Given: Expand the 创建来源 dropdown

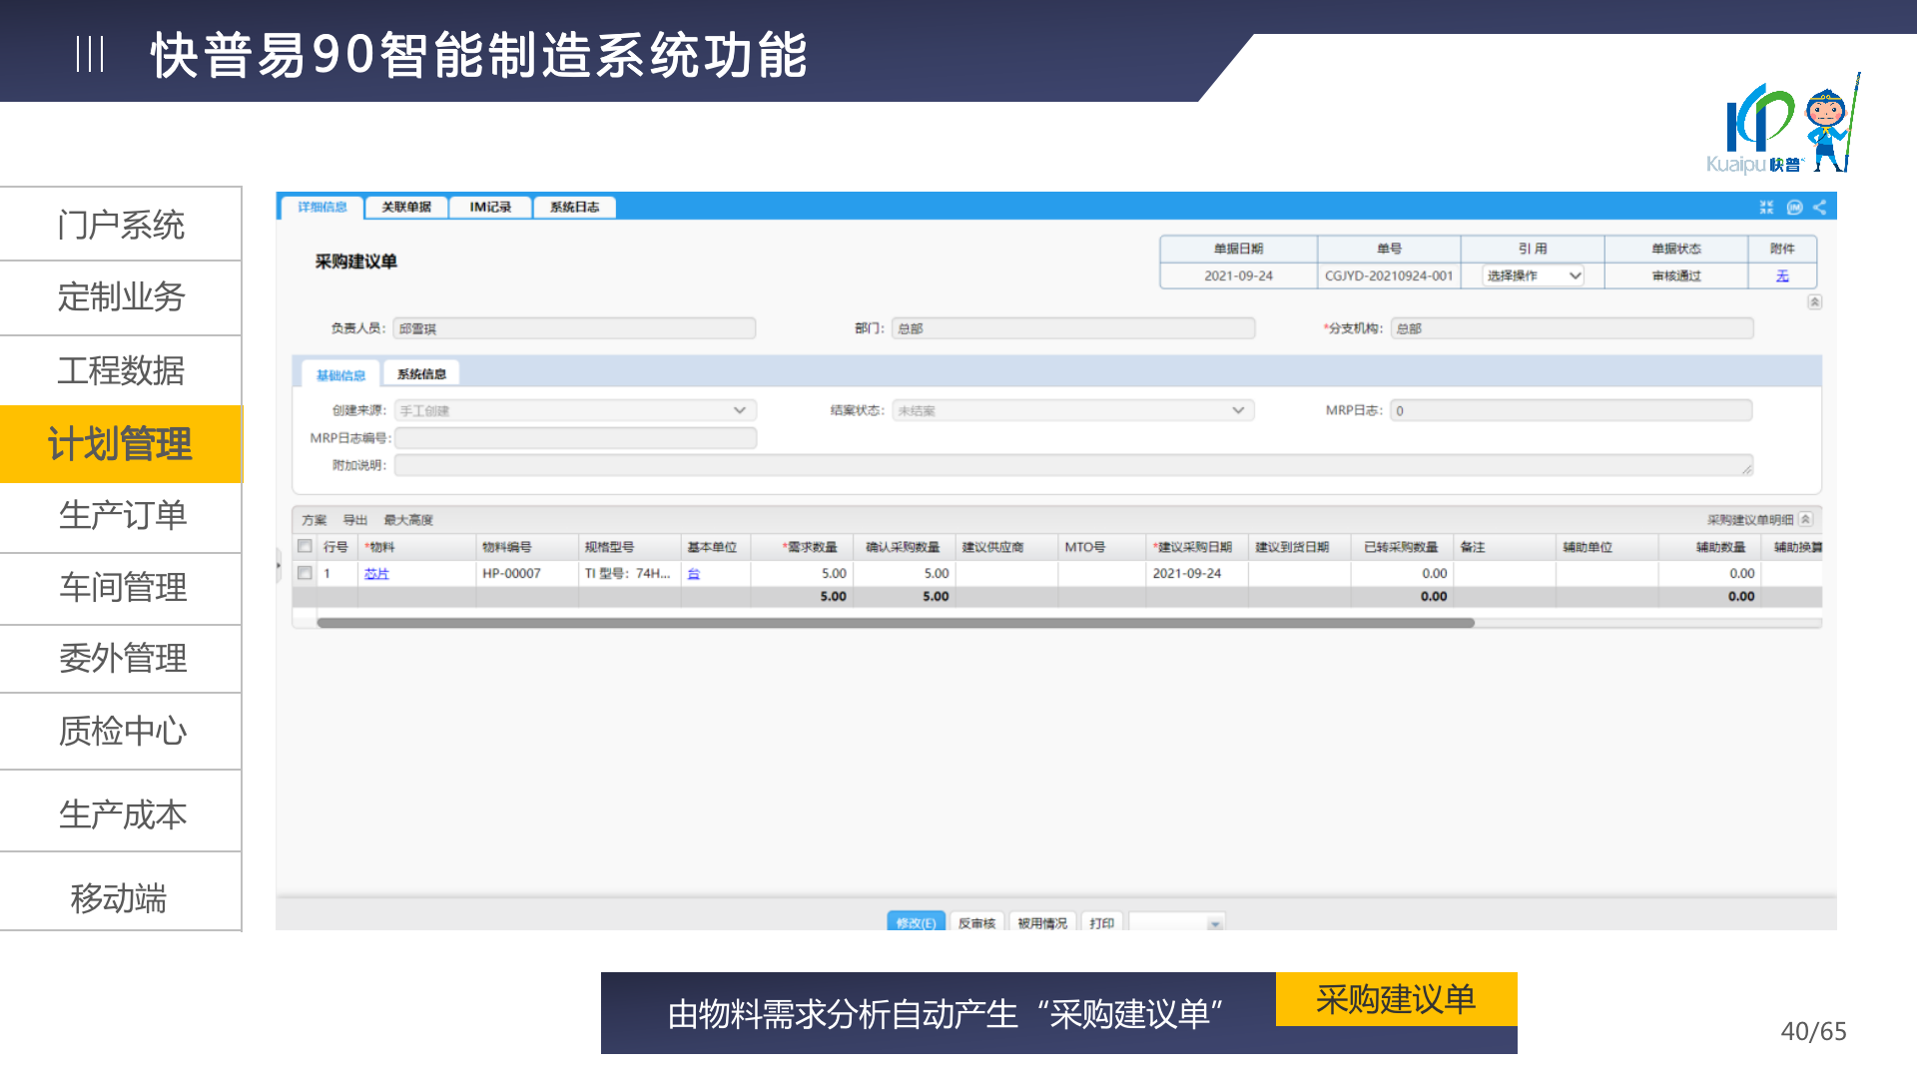Looking at the screenshot, I should point(739,410).
